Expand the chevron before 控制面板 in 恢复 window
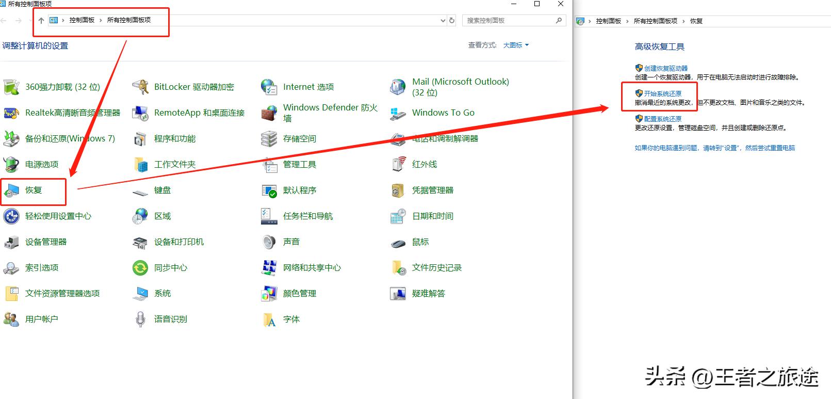The width and height of the screenshot is (831, 399). click(590, 21)
